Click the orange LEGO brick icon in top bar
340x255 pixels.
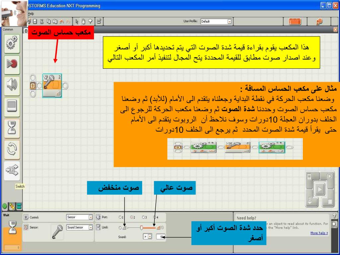click(295, 22)
